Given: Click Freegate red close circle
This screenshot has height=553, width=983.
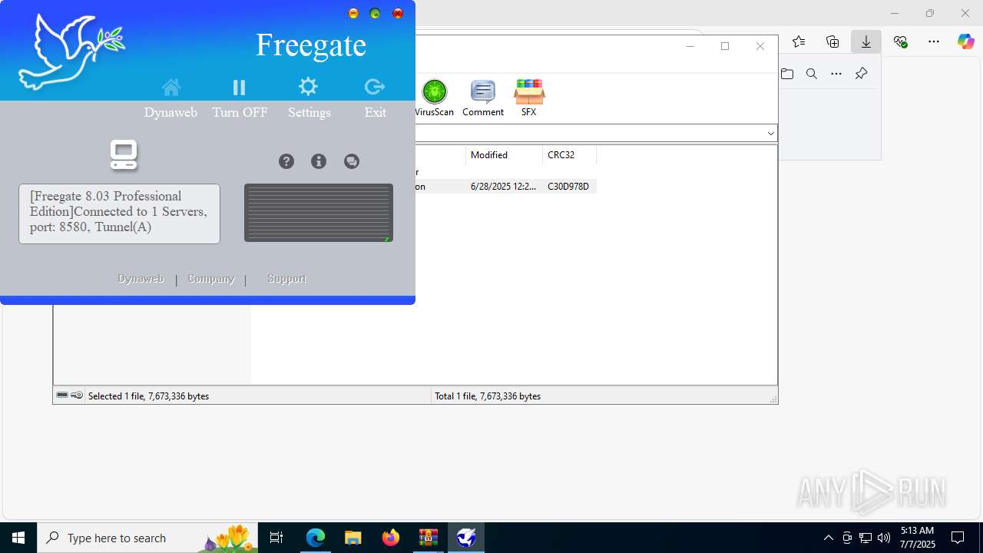Looking at the screenshot, I should coord(398,13).
